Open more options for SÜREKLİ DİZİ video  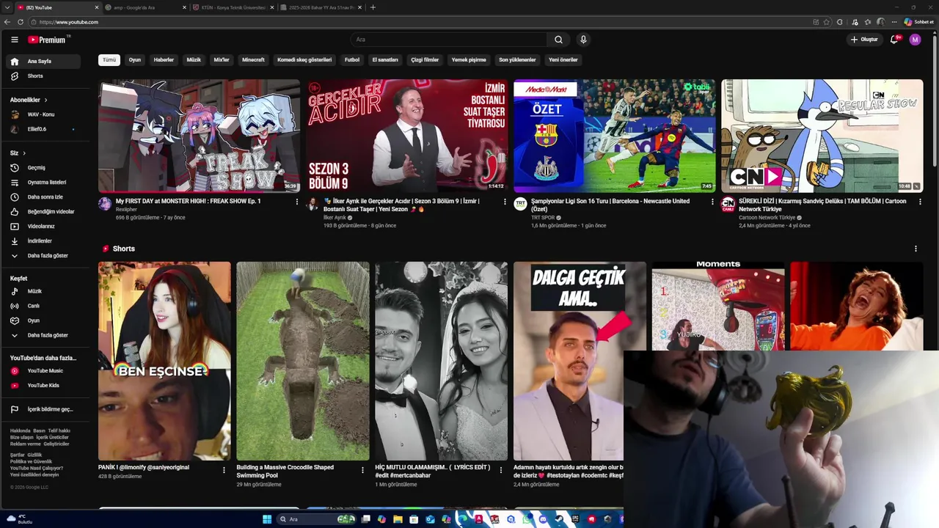coord(920,202)
